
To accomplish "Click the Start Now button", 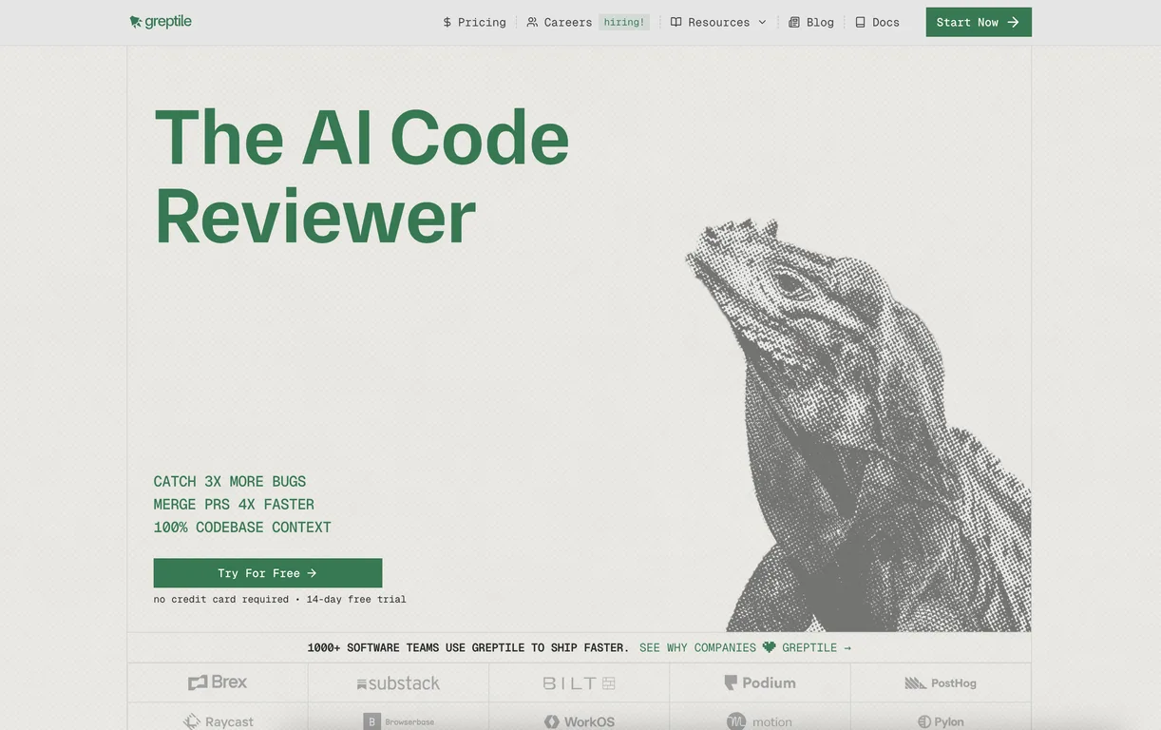I will tap(979, 22).
